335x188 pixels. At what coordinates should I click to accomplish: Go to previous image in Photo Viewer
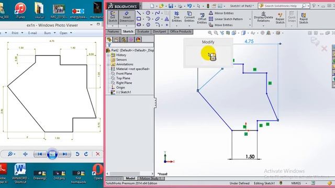[40, 154]
